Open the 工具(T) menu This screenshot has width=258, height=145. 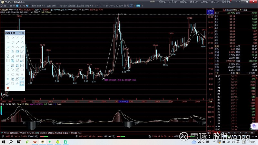(x=204, y=2)
